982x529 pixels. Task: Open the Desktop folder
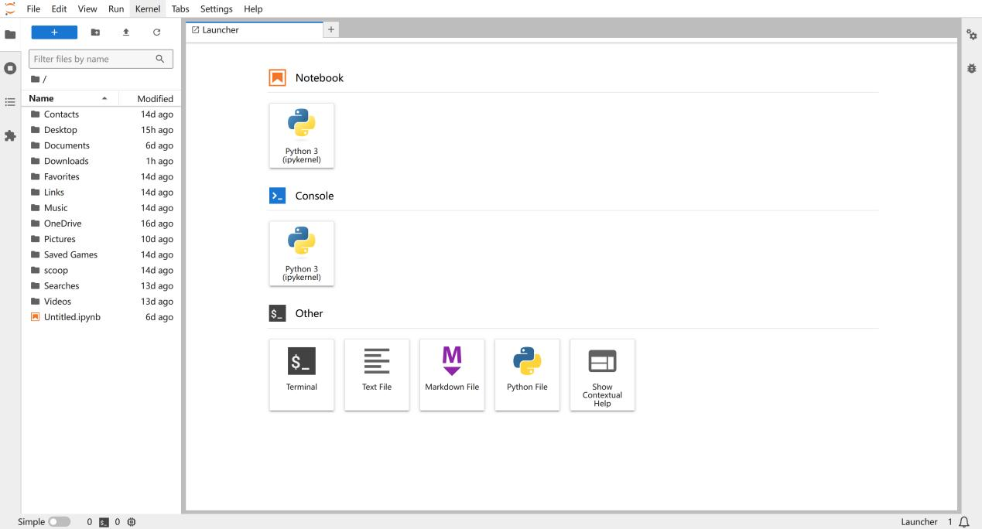tap(103, 130)
